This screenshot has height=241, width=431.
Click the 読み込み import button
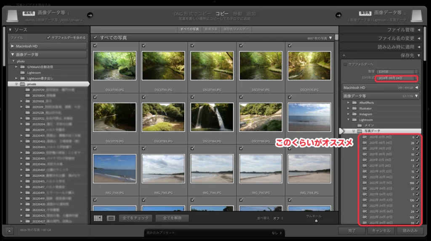(410, 231)
